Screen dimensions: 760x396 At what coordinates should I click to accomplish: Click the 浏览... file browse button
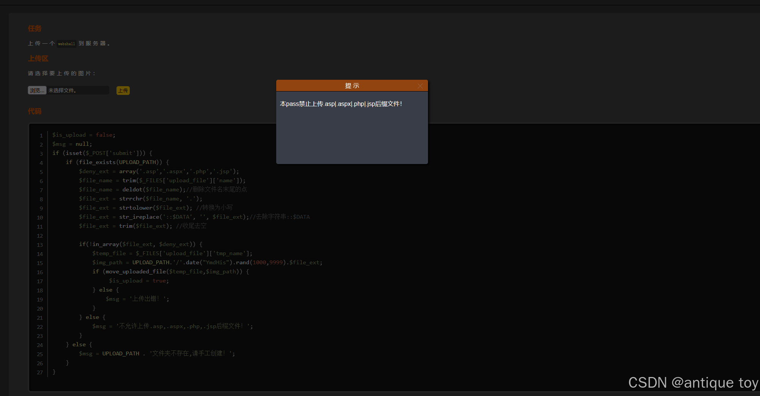pos(37,90)
